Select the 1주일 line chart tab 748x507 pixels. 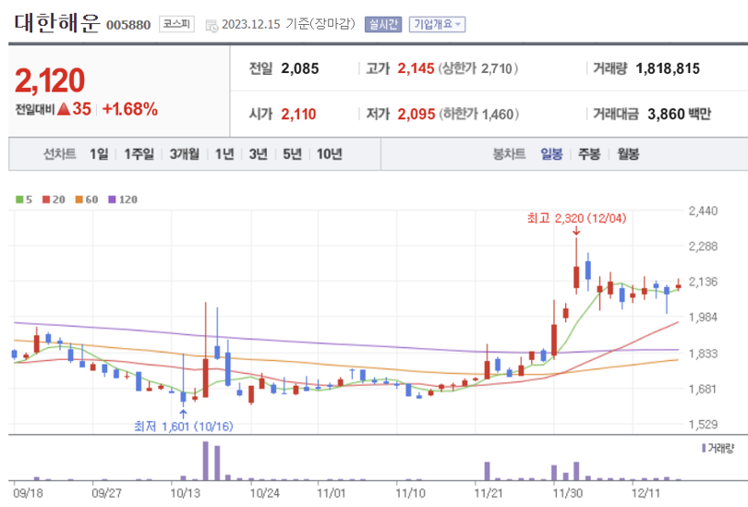(x=139, y=154)
